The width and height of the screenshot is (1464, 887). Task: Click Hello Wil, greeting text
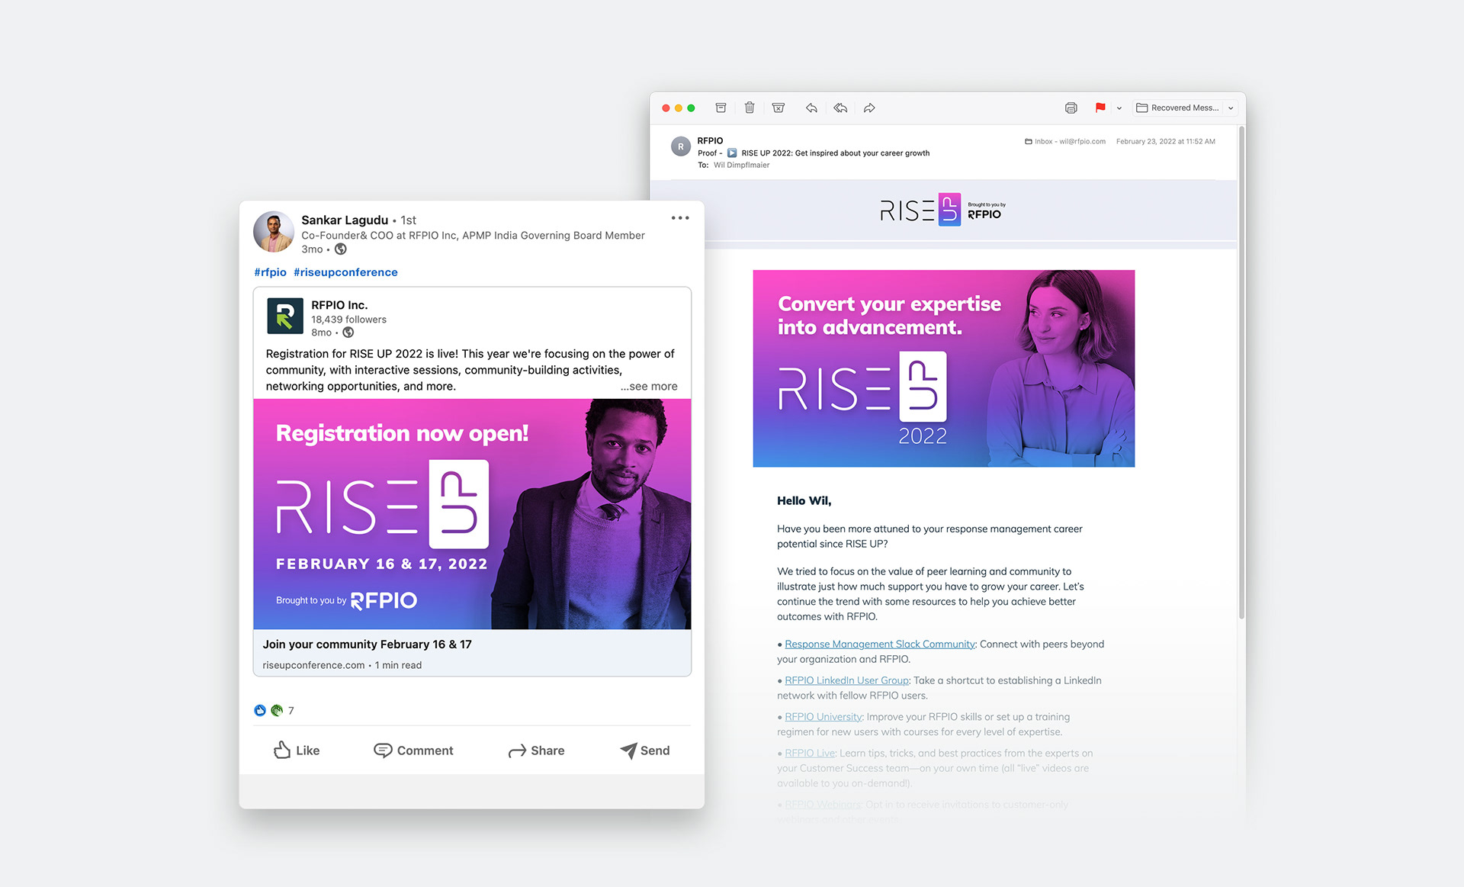(804, 501)
